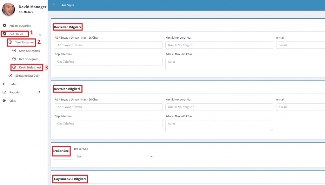Click Devralan Cep Telefonu input field
Viewport: 325px width, 185px height.
(x=108, y=124)
